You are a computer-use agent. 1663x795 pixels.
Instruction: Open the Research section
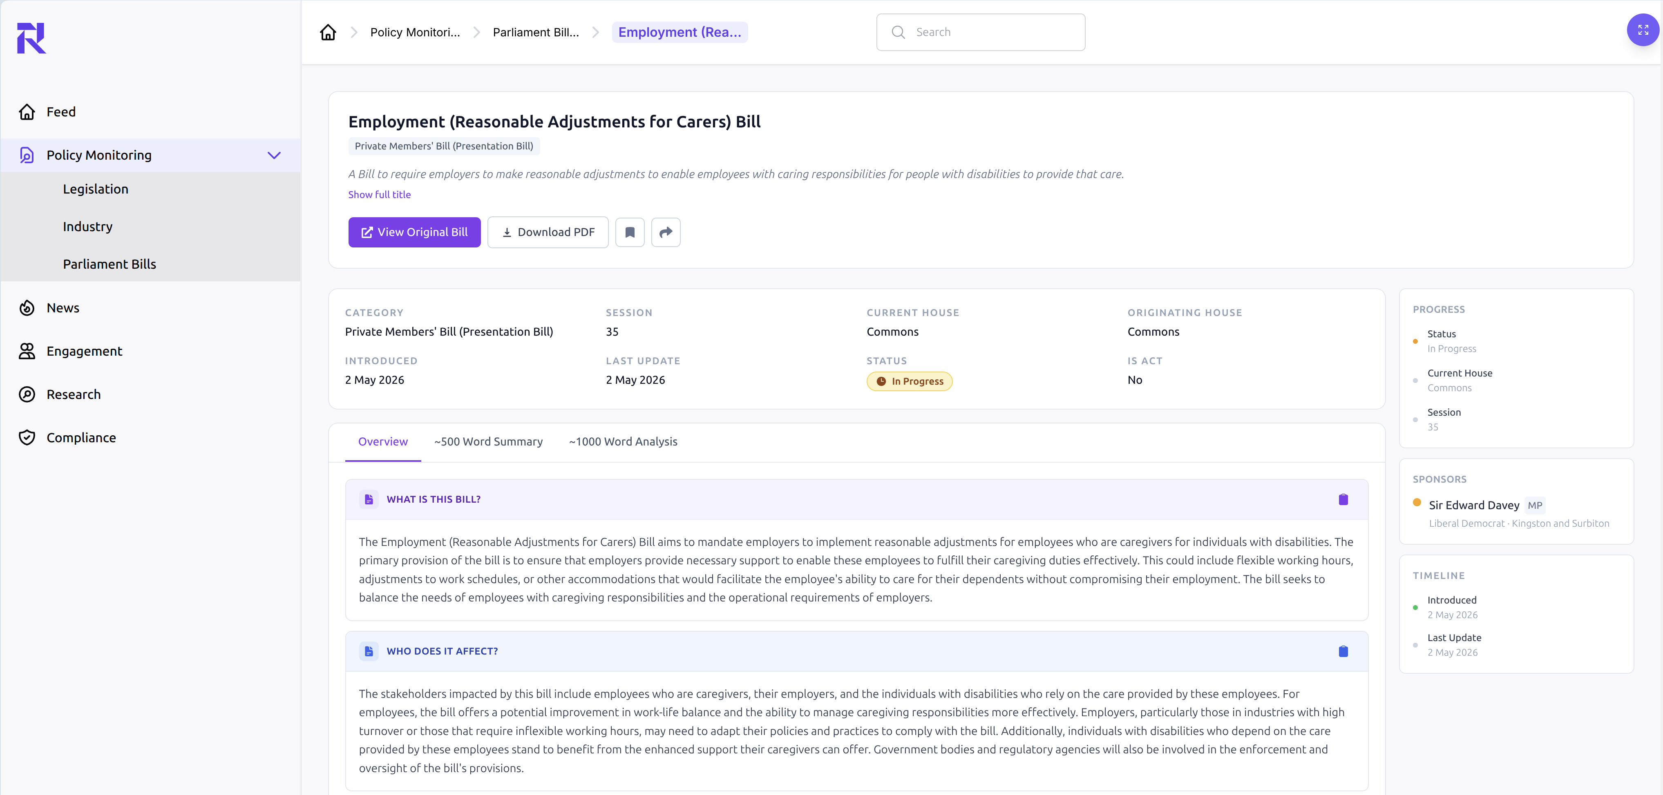(74, 394)
